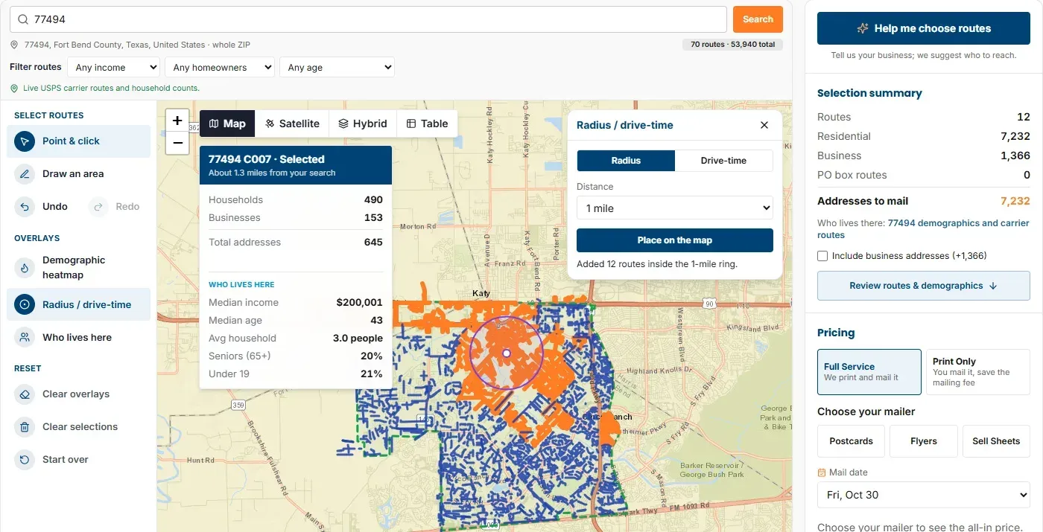Click Place on the map button
Image resolution: width=1043 pixels, height=532 pixels.
tap(675, 240)
